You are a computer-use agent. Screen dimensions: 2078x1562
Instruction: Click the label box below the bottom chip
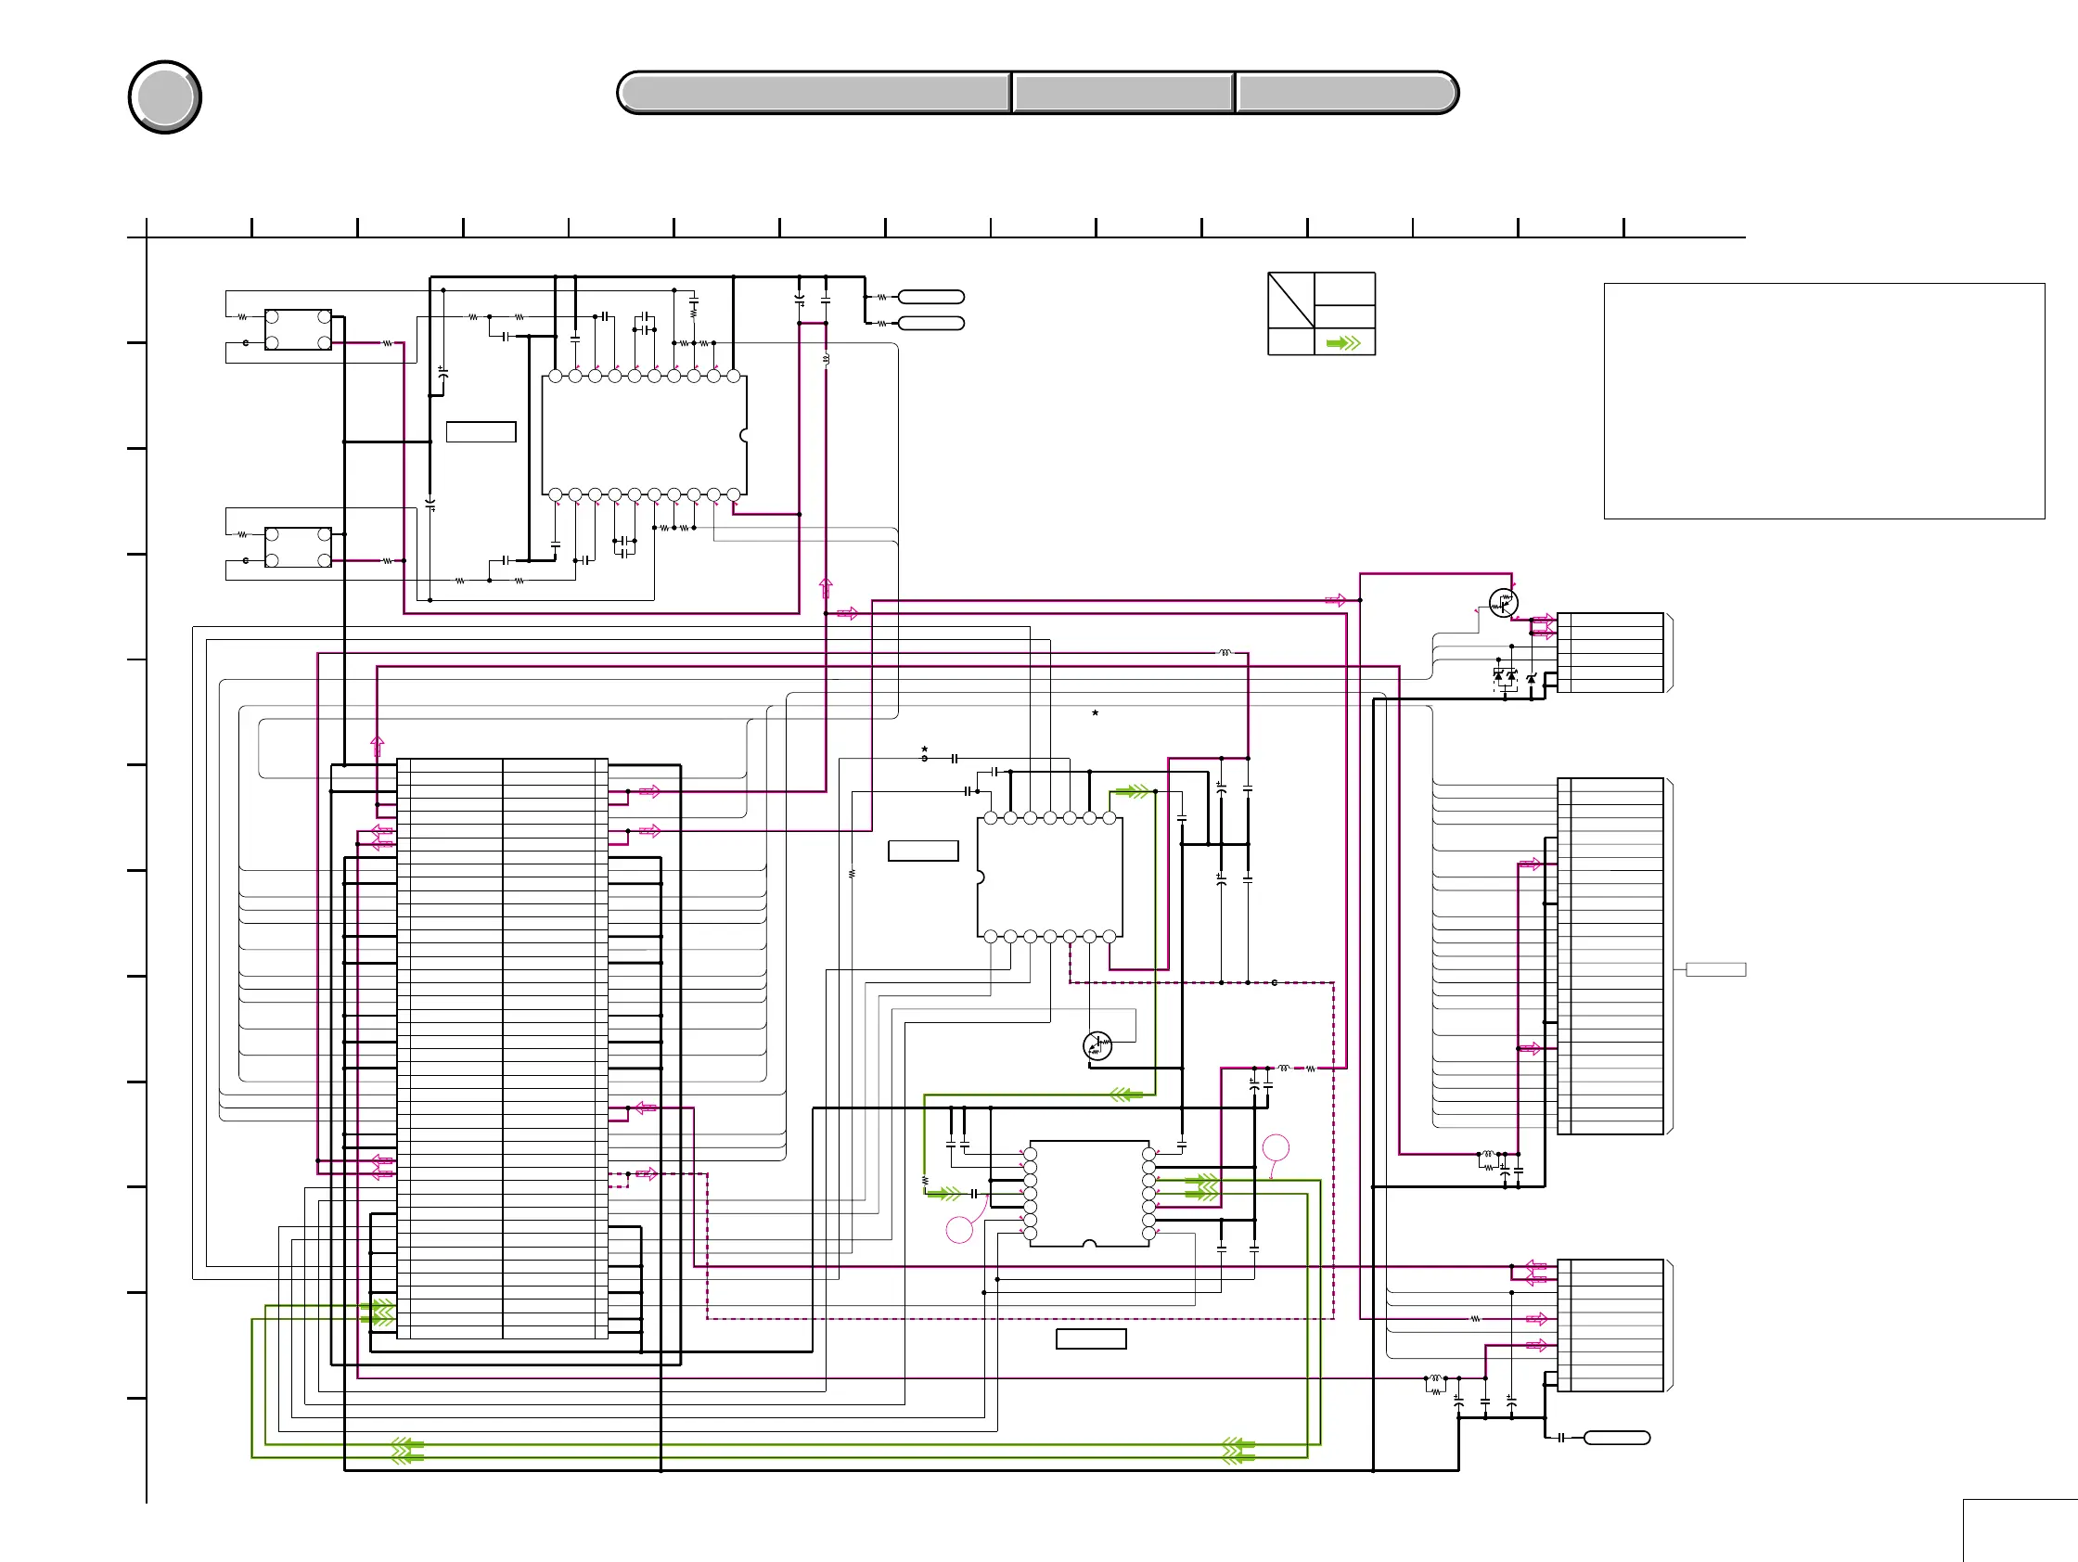click(1091, 1339)
